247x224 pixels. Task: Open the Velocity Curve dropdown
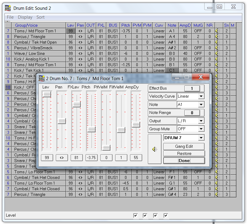pyautogui.click(x=201, y=96)
